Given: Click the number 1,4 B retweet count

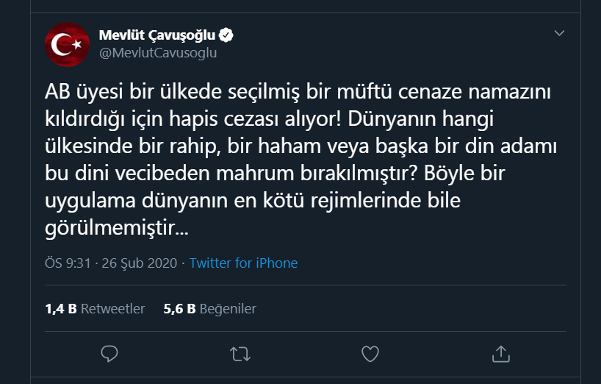Looking at the screenshot, I should coord(61,308).
